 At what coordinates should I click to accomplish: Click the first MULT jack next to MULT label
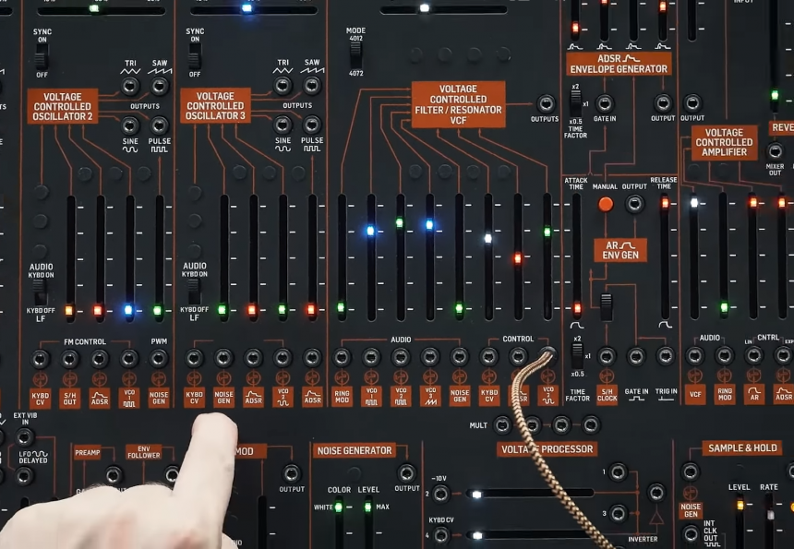[x=502, y=425]
